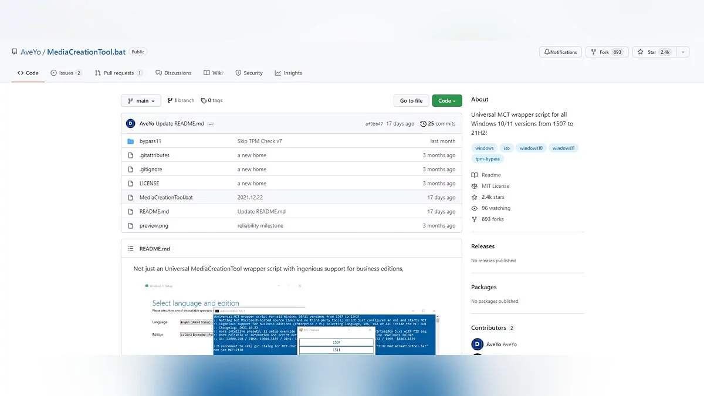Star the repository
The width and height of the screenshot is (704, 396).
(x=653, y=52)
